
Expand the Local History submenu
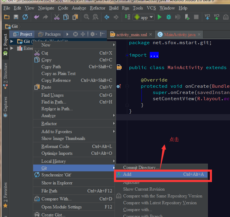[74, 161]
